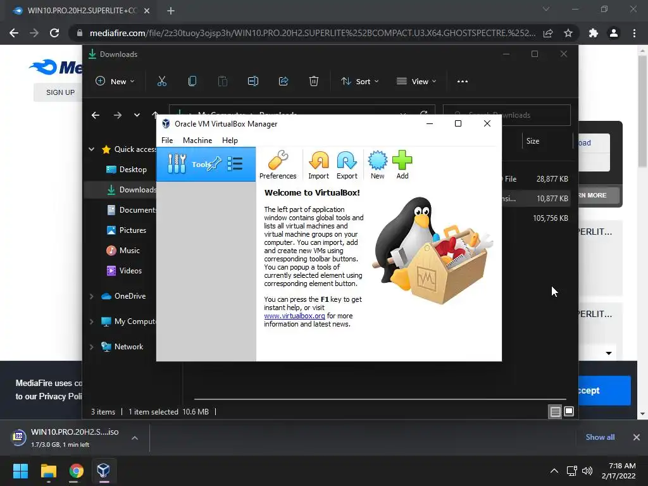Open the Help menu in VirtualBox
Viewport: 648px width, 486px height.
[x=230, y=140]
